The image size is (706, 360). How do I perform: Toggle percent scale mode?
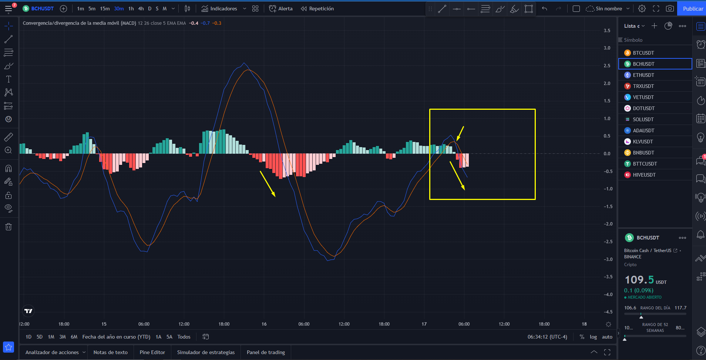(582, 337)
